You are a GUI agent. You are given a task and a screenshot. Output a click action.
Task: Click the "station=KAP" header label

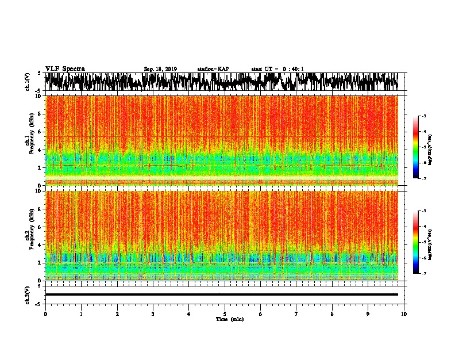213,69
